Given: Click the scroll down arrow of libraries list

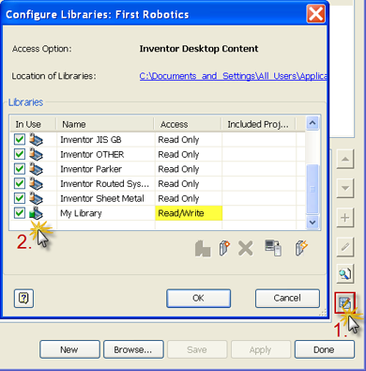Looking at the screenshot, I should click(313, 223).
